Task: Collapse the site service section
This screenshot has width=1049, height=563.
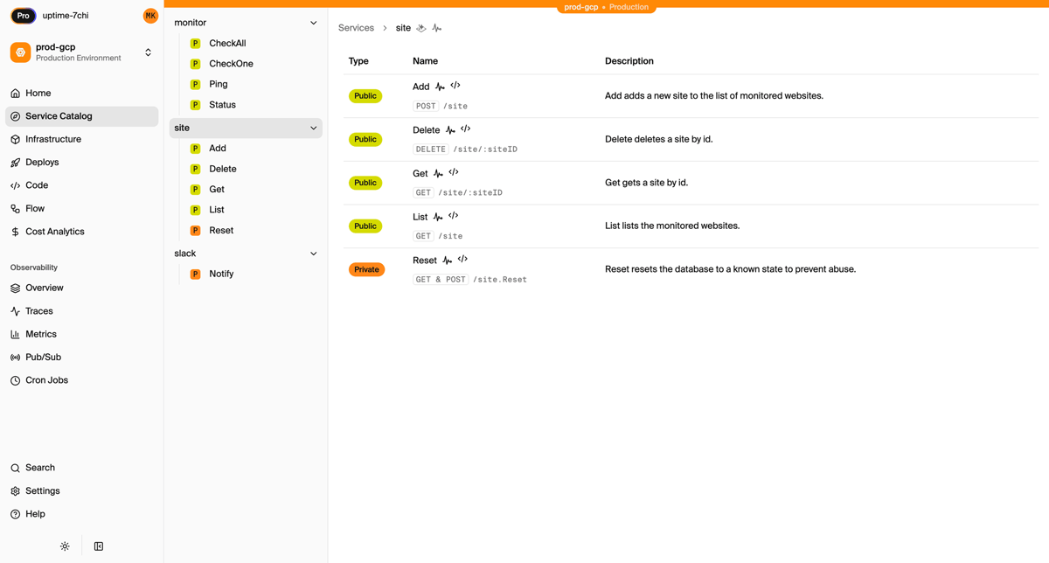Action: click(313, 128)
